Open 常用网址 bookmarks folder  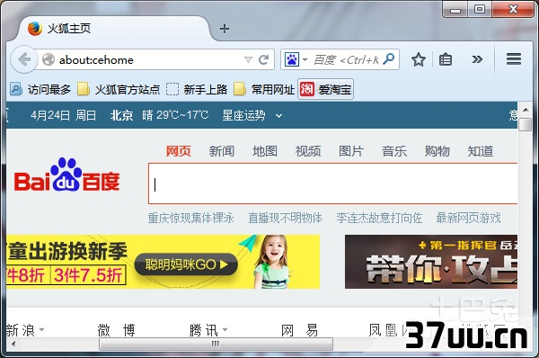point(264,90)
